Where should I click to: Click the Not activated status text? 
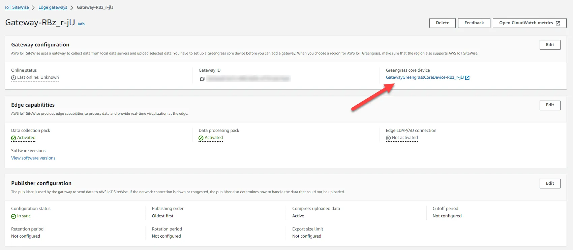coord(405,138)
